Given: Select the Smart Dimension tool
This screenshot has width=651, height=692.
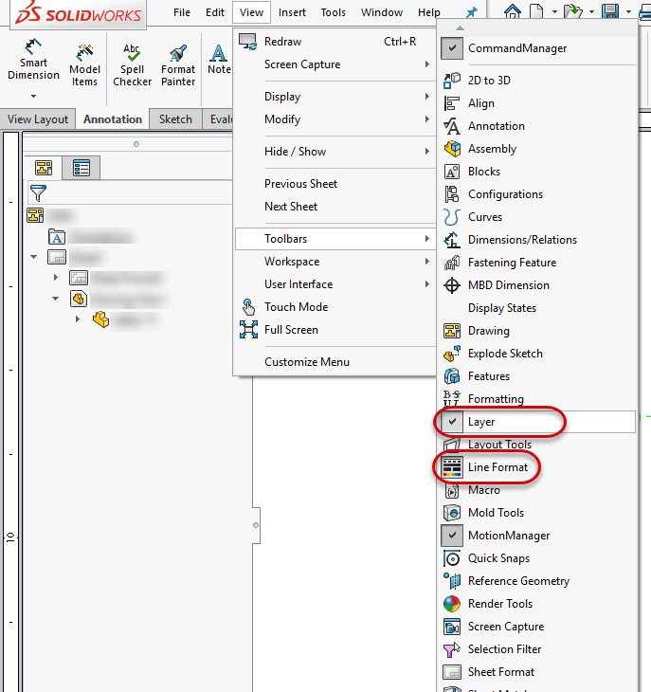Looking at the screenshot, I should 33,60.
